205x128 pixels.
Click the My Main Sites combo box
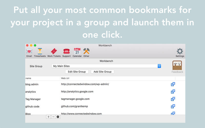point(106,66)
